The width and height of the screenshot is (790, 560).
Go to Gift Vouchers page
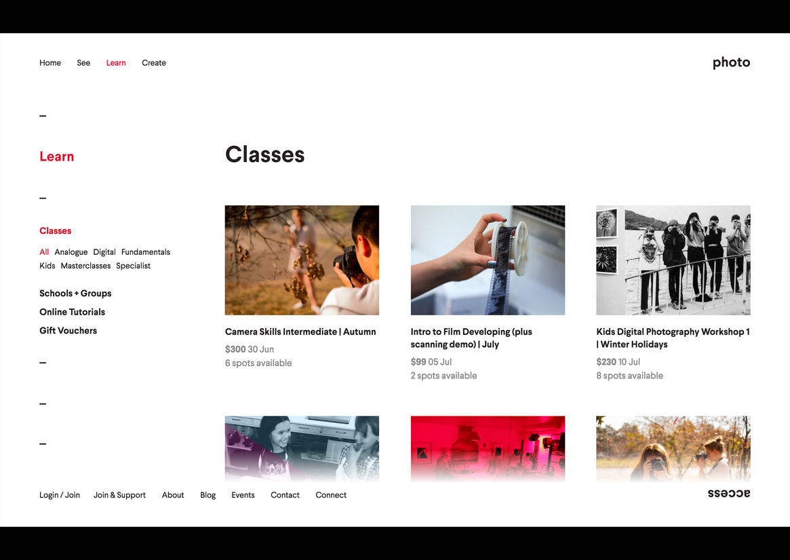click(68, 331)
